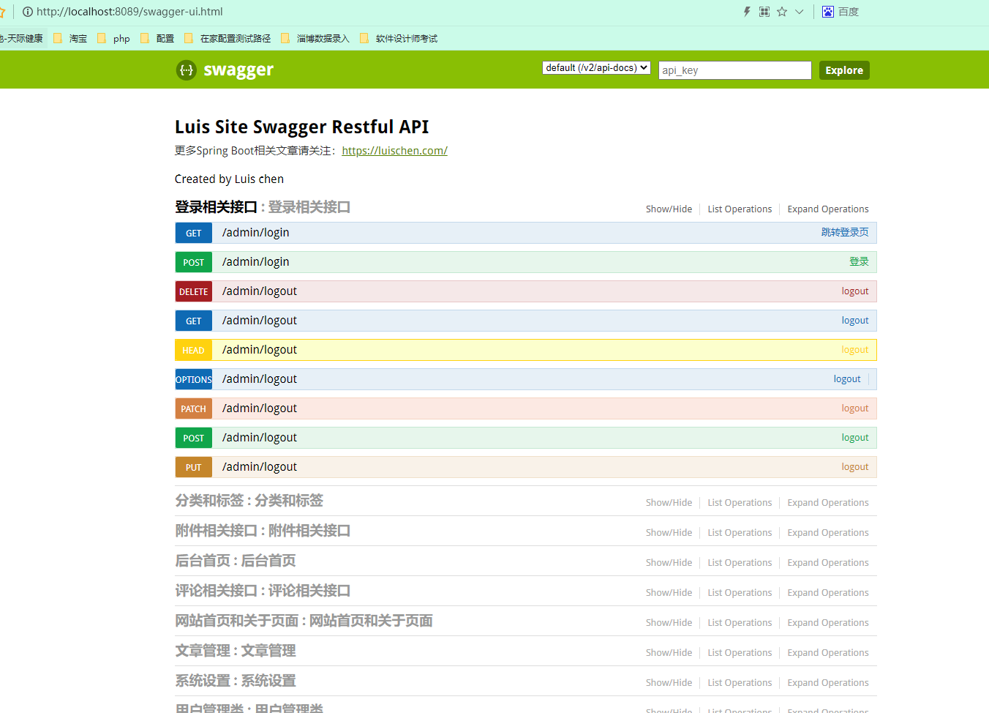
Task: Click List Operations for 网站首页和关于页面
Action: (x=740, y=623)
